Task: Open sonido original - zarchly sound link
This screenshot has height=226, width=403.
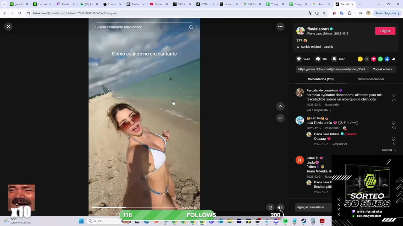Action: pos(317,47)
